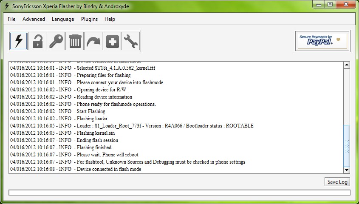Select the 'Reading device information' log line

(x=71, y=97)
